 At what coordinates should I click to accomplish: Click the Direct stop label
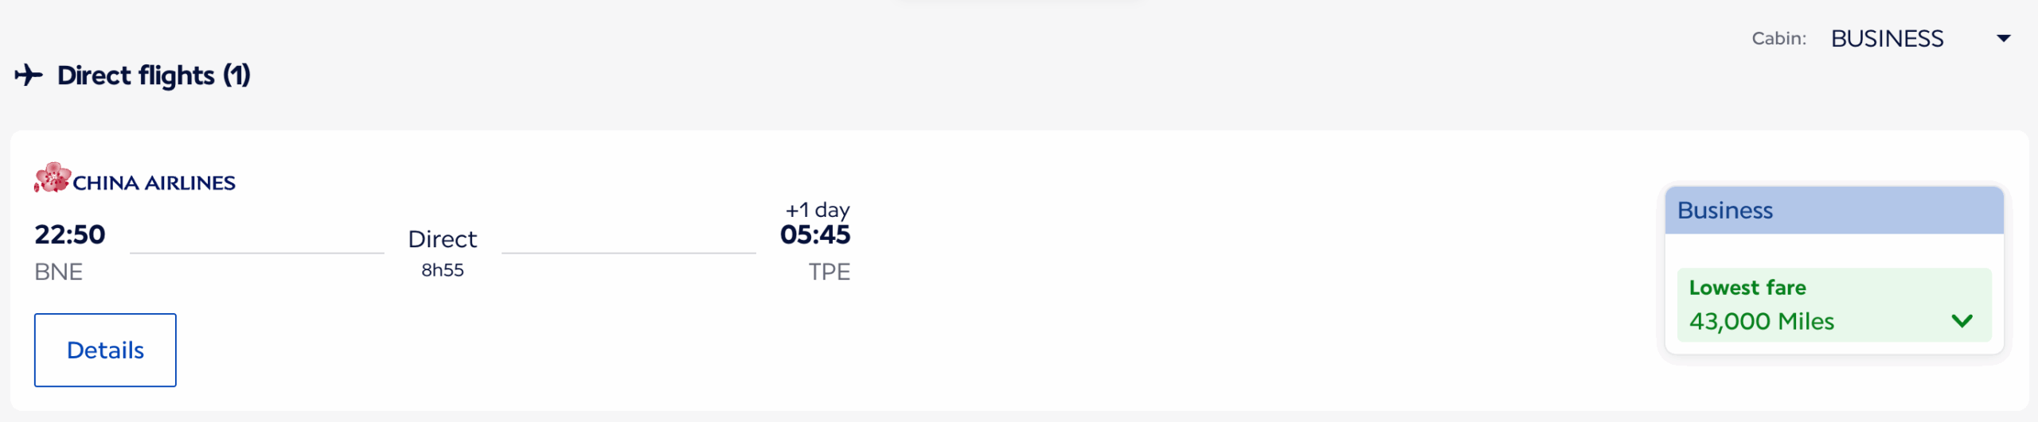(442, 239)
